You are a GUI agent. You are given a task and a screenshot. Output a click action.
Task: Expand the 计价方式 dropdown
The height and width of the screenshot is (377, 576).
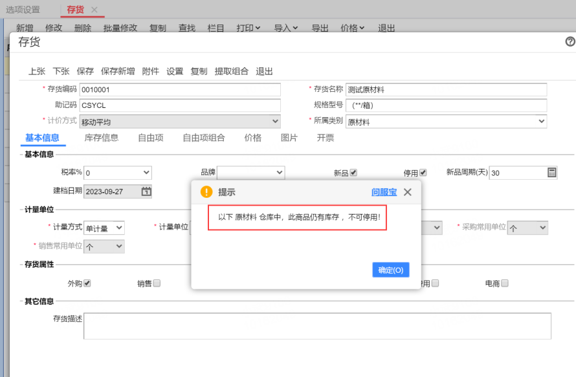click(x=275, y=122)
